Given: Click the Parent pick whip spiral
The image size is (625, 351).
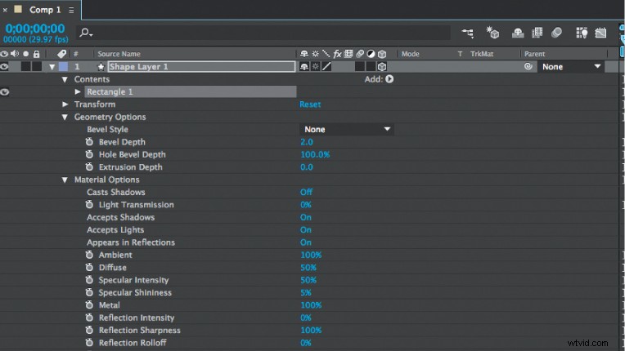Looking at the screenshot, I should point(528,67).
